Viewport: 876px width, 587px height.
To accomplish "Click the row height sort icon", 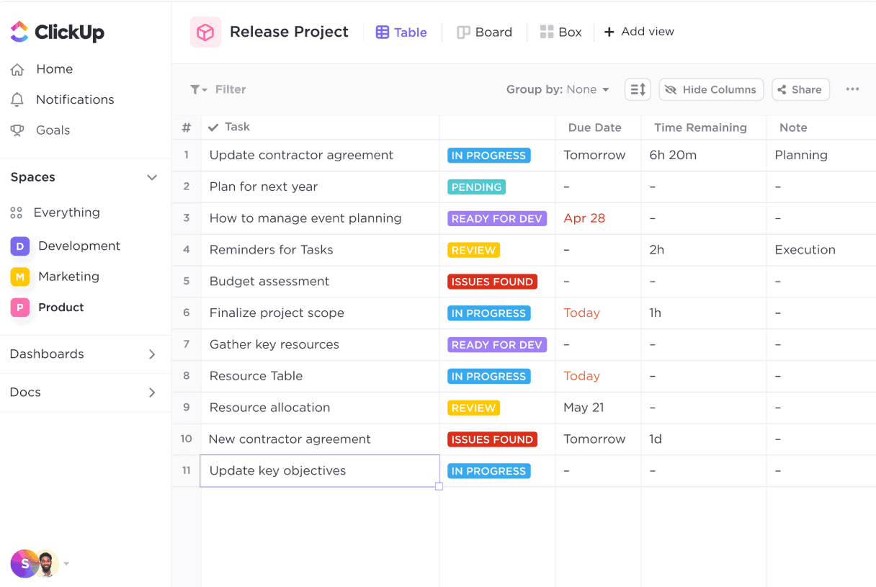I will click(x=638, y=89).
